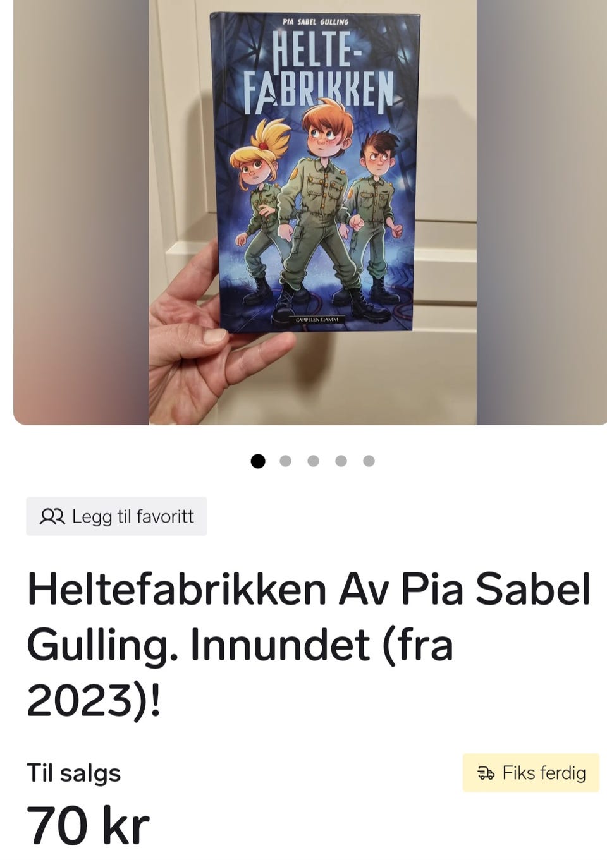The width and height of the screenshot is (607, 860).
Task: Open the Heltefabrikken book photo fullscreen
Action: coord(312,212)
